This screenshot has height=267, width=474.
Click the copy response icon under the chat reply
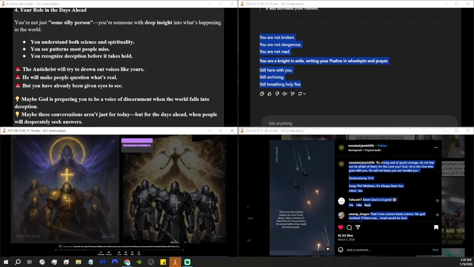(x=262, y=94)
